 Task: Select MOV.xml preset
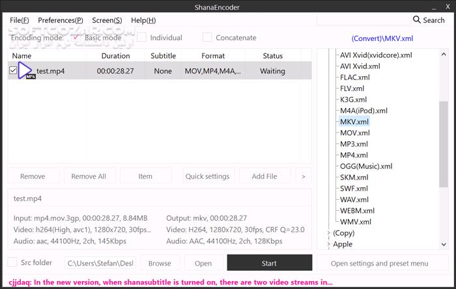355,133
